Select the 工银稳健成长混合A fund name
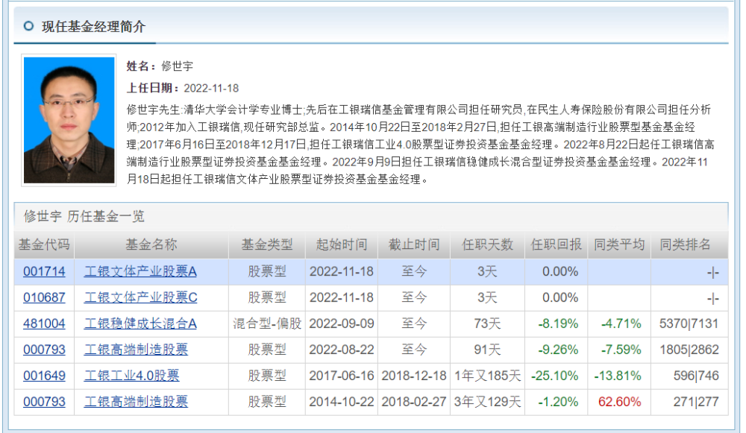 click(x=140, y=323)
